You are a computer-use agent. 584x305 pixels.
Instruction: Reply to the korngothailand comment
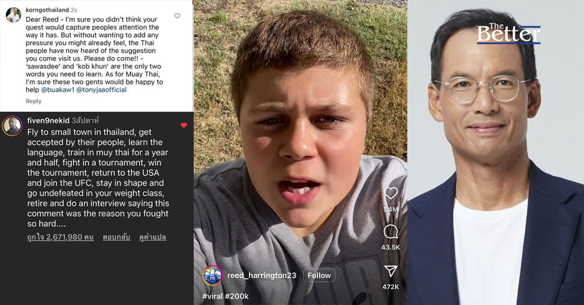tap(34, 101)
